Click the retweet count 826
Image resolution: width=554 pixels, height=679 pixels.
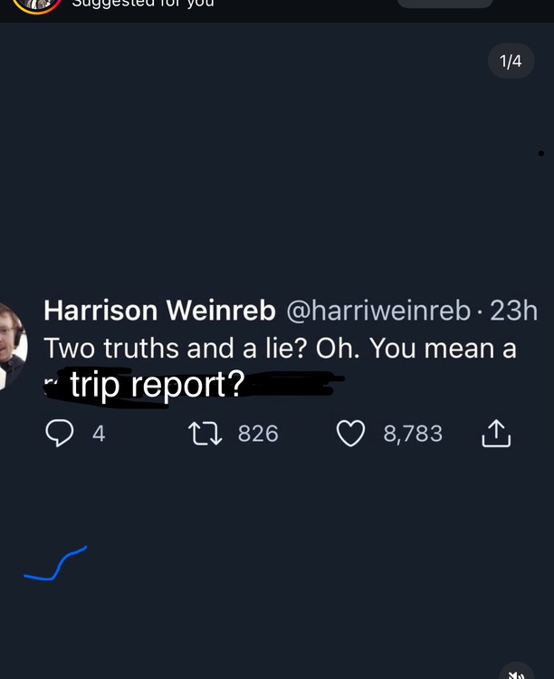point(258,435)
